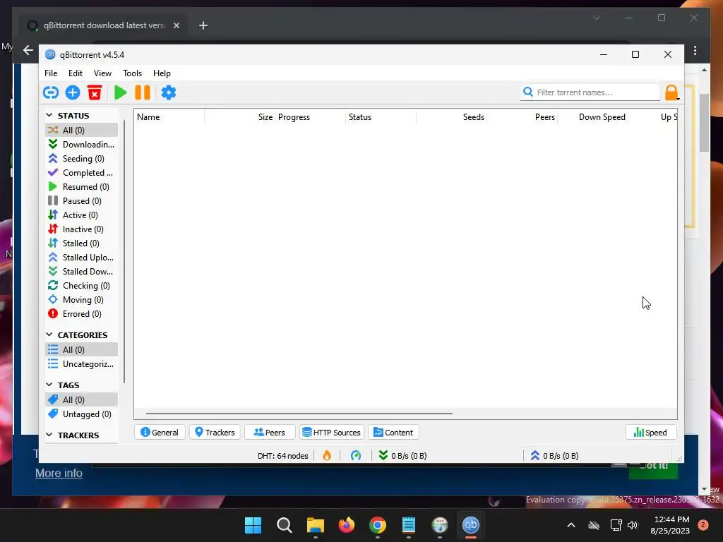Select the Checking (0) filter
This screenshot has width=723, height=542.
pyautogui.click(x=82, y=286)
